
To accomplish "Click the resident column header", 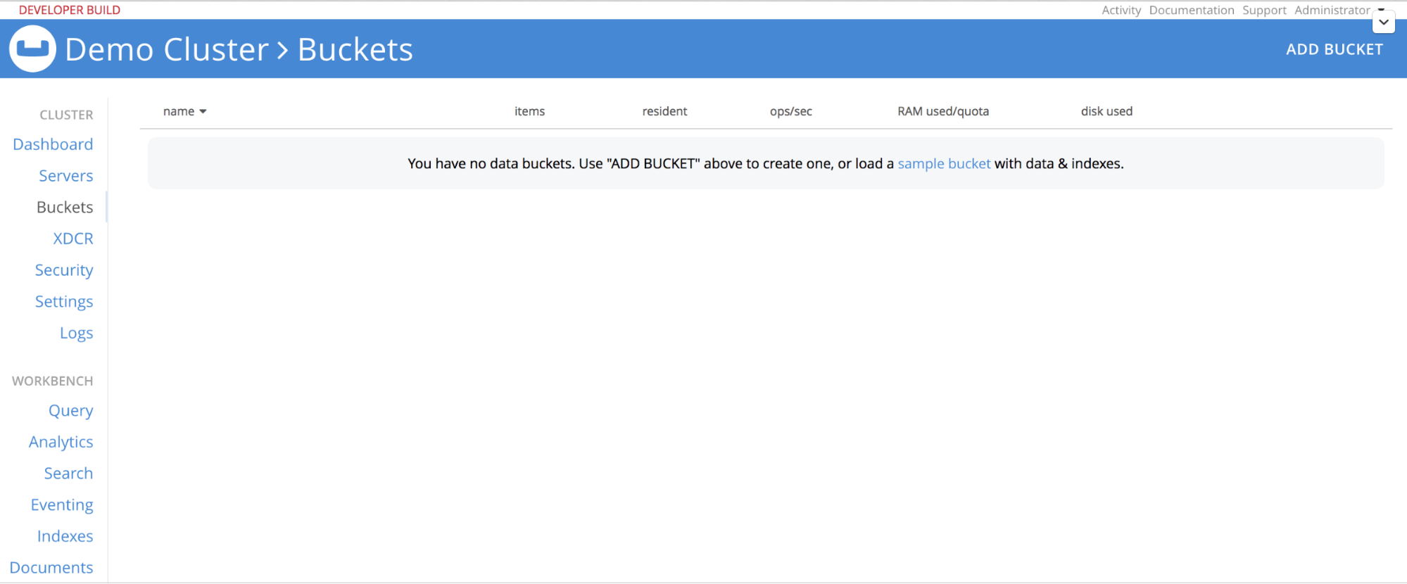I will (x=664, y=111).
